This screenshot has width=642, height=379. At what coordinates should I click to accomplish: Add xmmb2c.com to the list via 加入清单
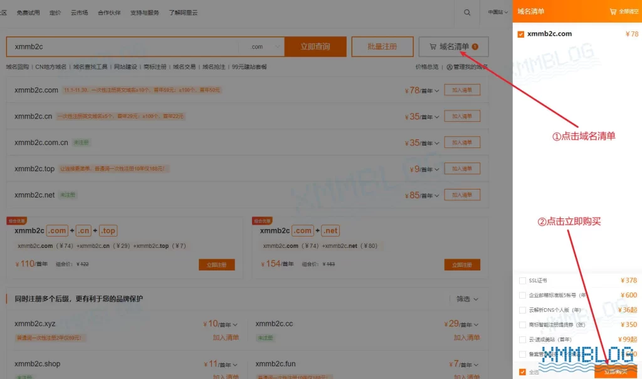tap(462, 90)
